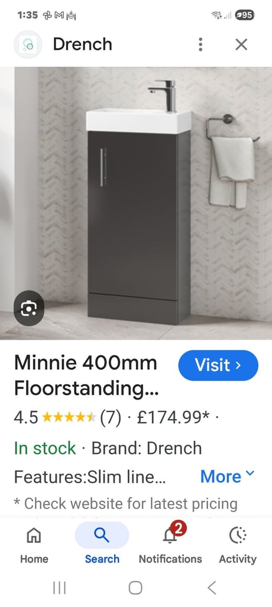Close the Drench product panel

tap(241, 44)
